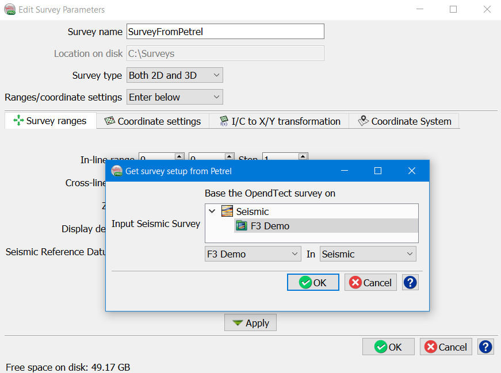Select the Survey ranges tab

pyautogui.click(x=50, y=121)
